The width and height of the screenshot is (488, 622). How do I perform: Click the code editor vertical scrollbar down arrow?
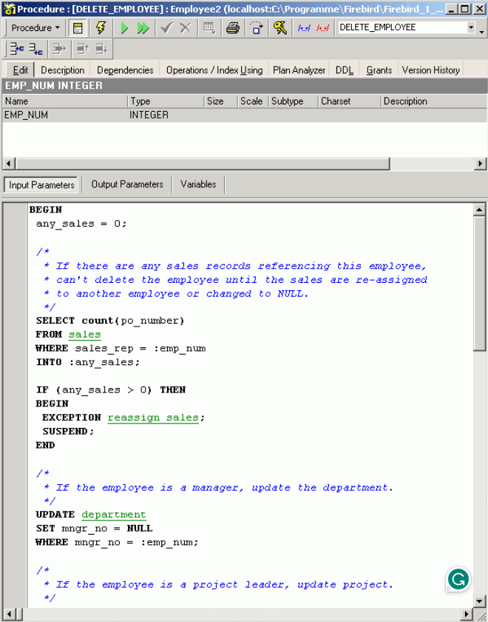pos(479,601)
